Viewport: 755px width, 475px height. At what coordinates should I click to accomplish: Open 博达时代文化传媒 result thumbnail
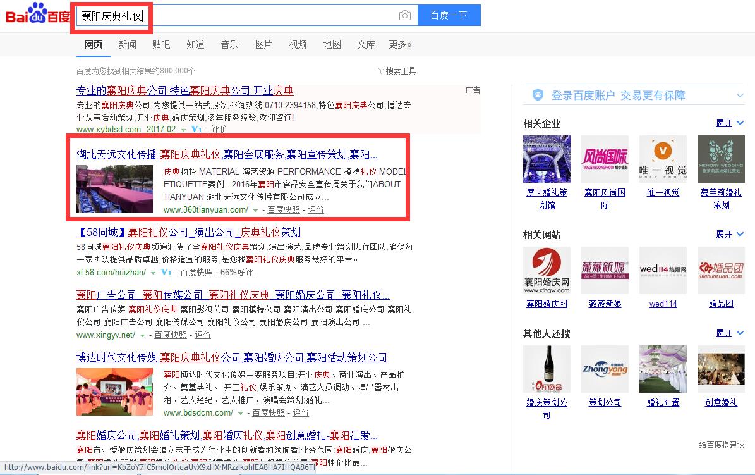[114, 392]
